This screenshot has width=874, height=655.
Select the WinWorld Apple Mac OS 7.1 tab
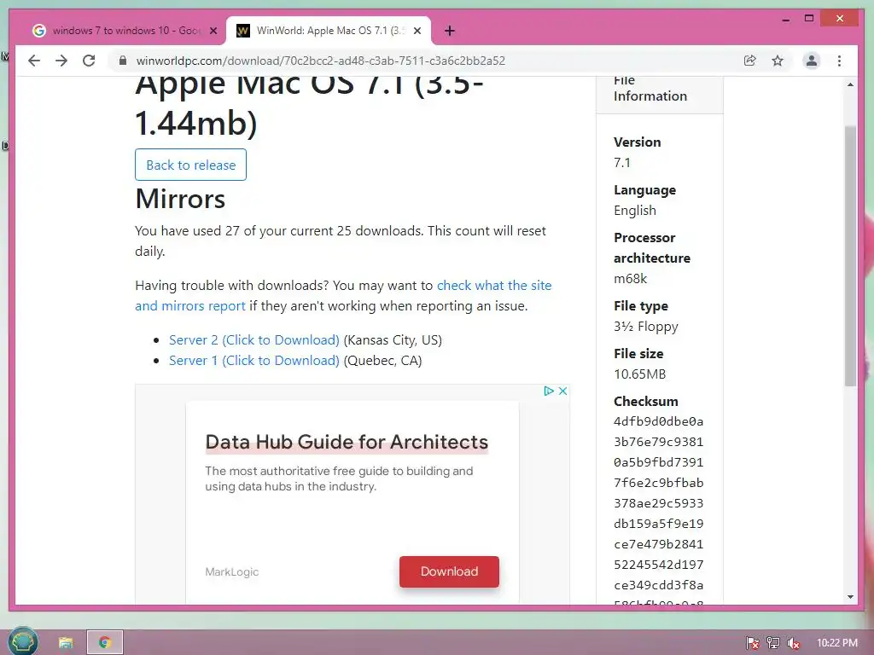click(328, 31)
